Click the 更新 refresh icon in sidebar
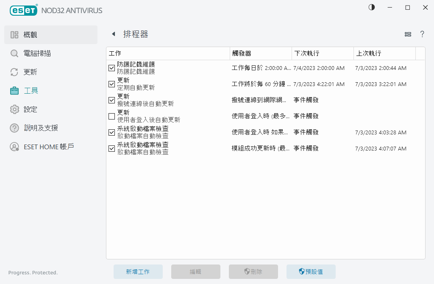Viewport: 434px width, 284px height. point(14,72)
